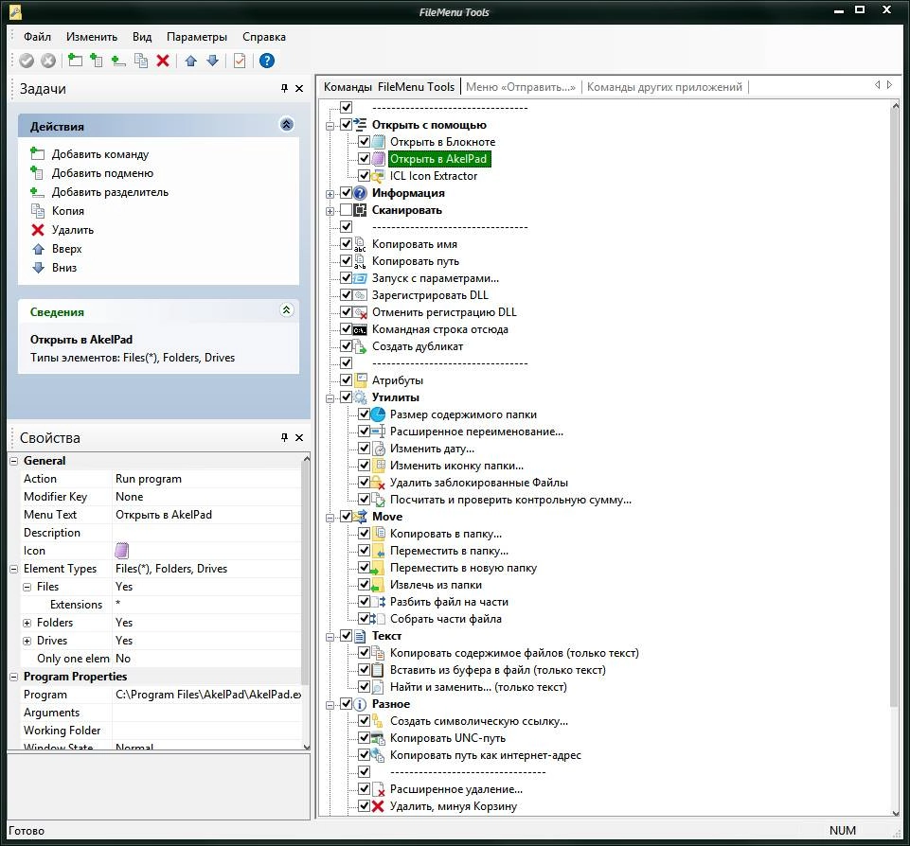Collapse the Текст tree node

pos(330,637)
